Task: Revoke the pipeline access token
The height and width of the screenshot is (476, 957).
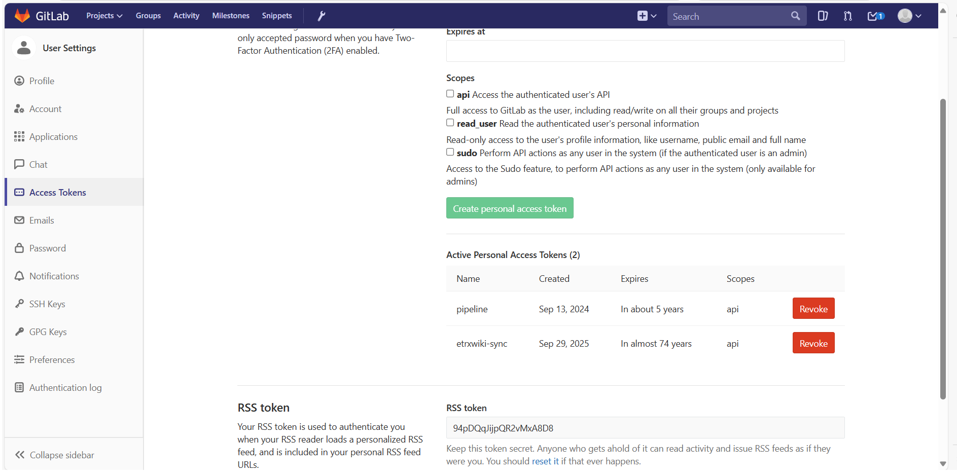Action: (813, 309)
